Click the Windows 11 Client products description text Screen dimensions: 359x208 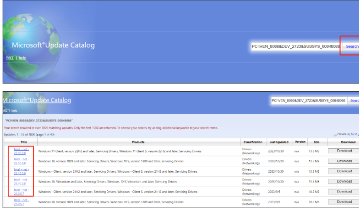[120, 151]
